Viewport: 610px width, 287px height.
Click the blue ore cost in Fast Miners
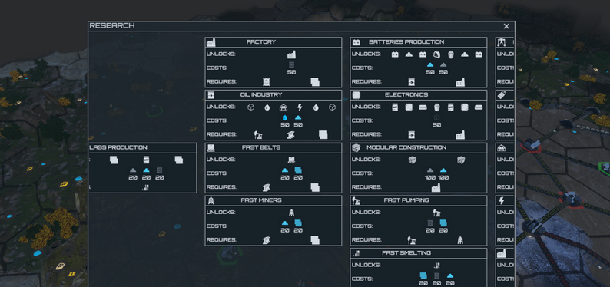click(x=285, y=223)
